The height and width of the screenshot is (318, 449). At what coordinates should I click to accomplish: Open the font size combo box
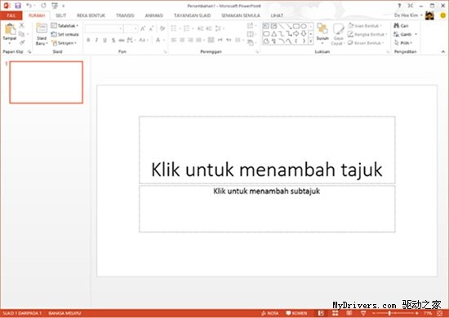[131, 29]
